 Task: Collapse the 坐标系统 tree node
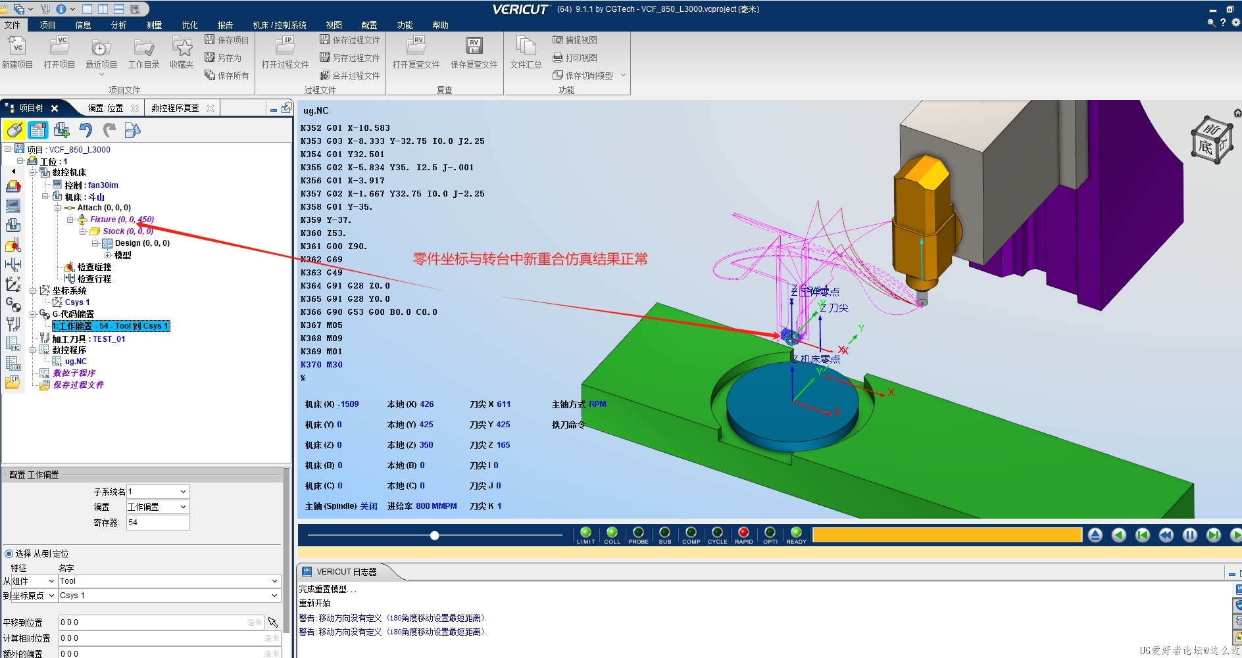click(33, 291)
